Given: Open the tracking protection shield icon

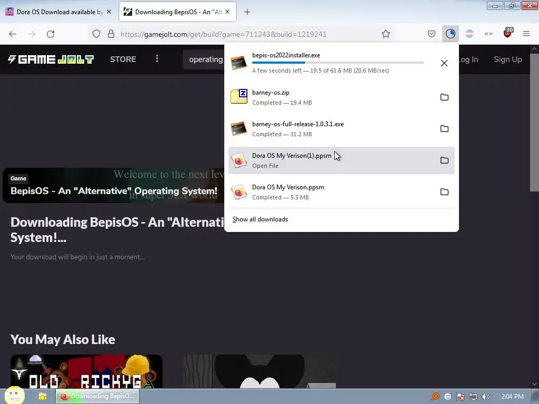Looking at the screenshot, I should click(96, 34).
